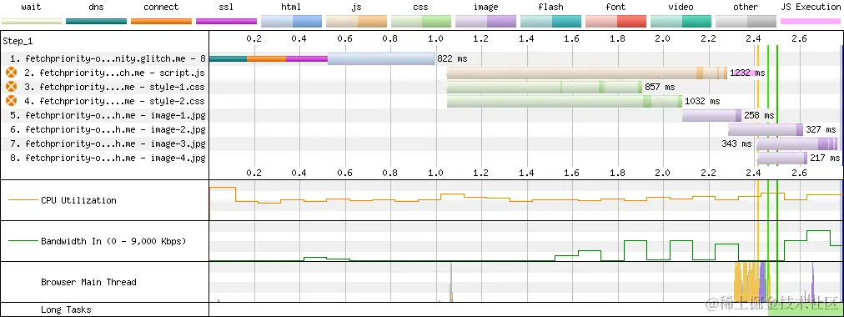Click the ssl legend color bar
This screenshot has width=844, height=317.
(226, 22)
